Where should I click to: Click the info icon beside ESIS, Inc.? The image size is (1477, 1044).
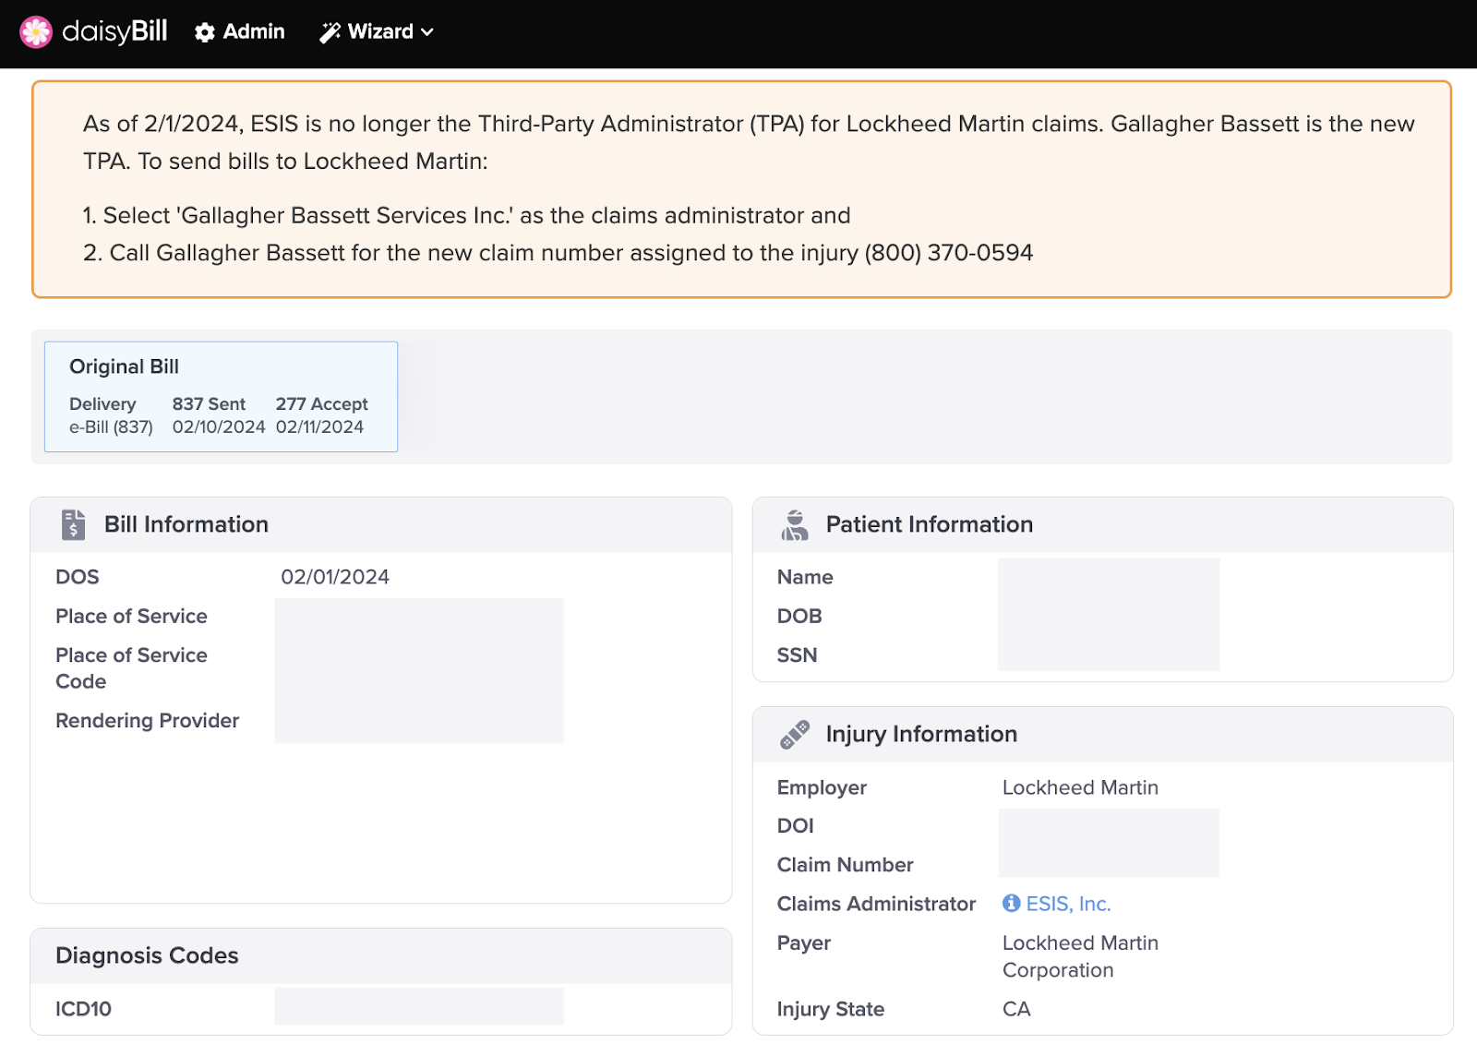(x=1012, y=904)
